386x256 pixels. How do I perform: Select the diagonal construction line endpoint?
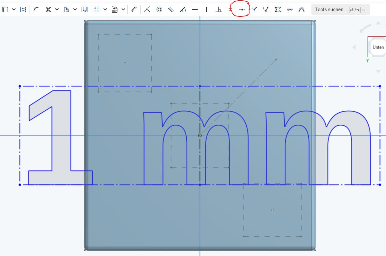coord(276,59)
